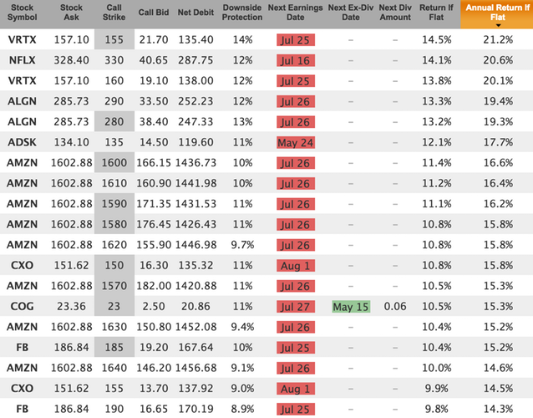This screenshot has height=418, width=533.
Task: Select the 21.70 call bid
Action: [x=154, y=40]
